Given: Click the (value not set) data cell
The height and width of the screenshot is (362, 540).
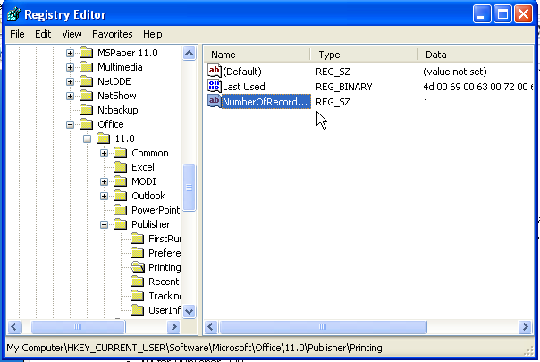Looking at the screenshot, I should coord(454,72).
